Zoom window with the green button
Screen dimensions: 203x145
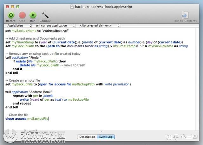tap(18, 7)
